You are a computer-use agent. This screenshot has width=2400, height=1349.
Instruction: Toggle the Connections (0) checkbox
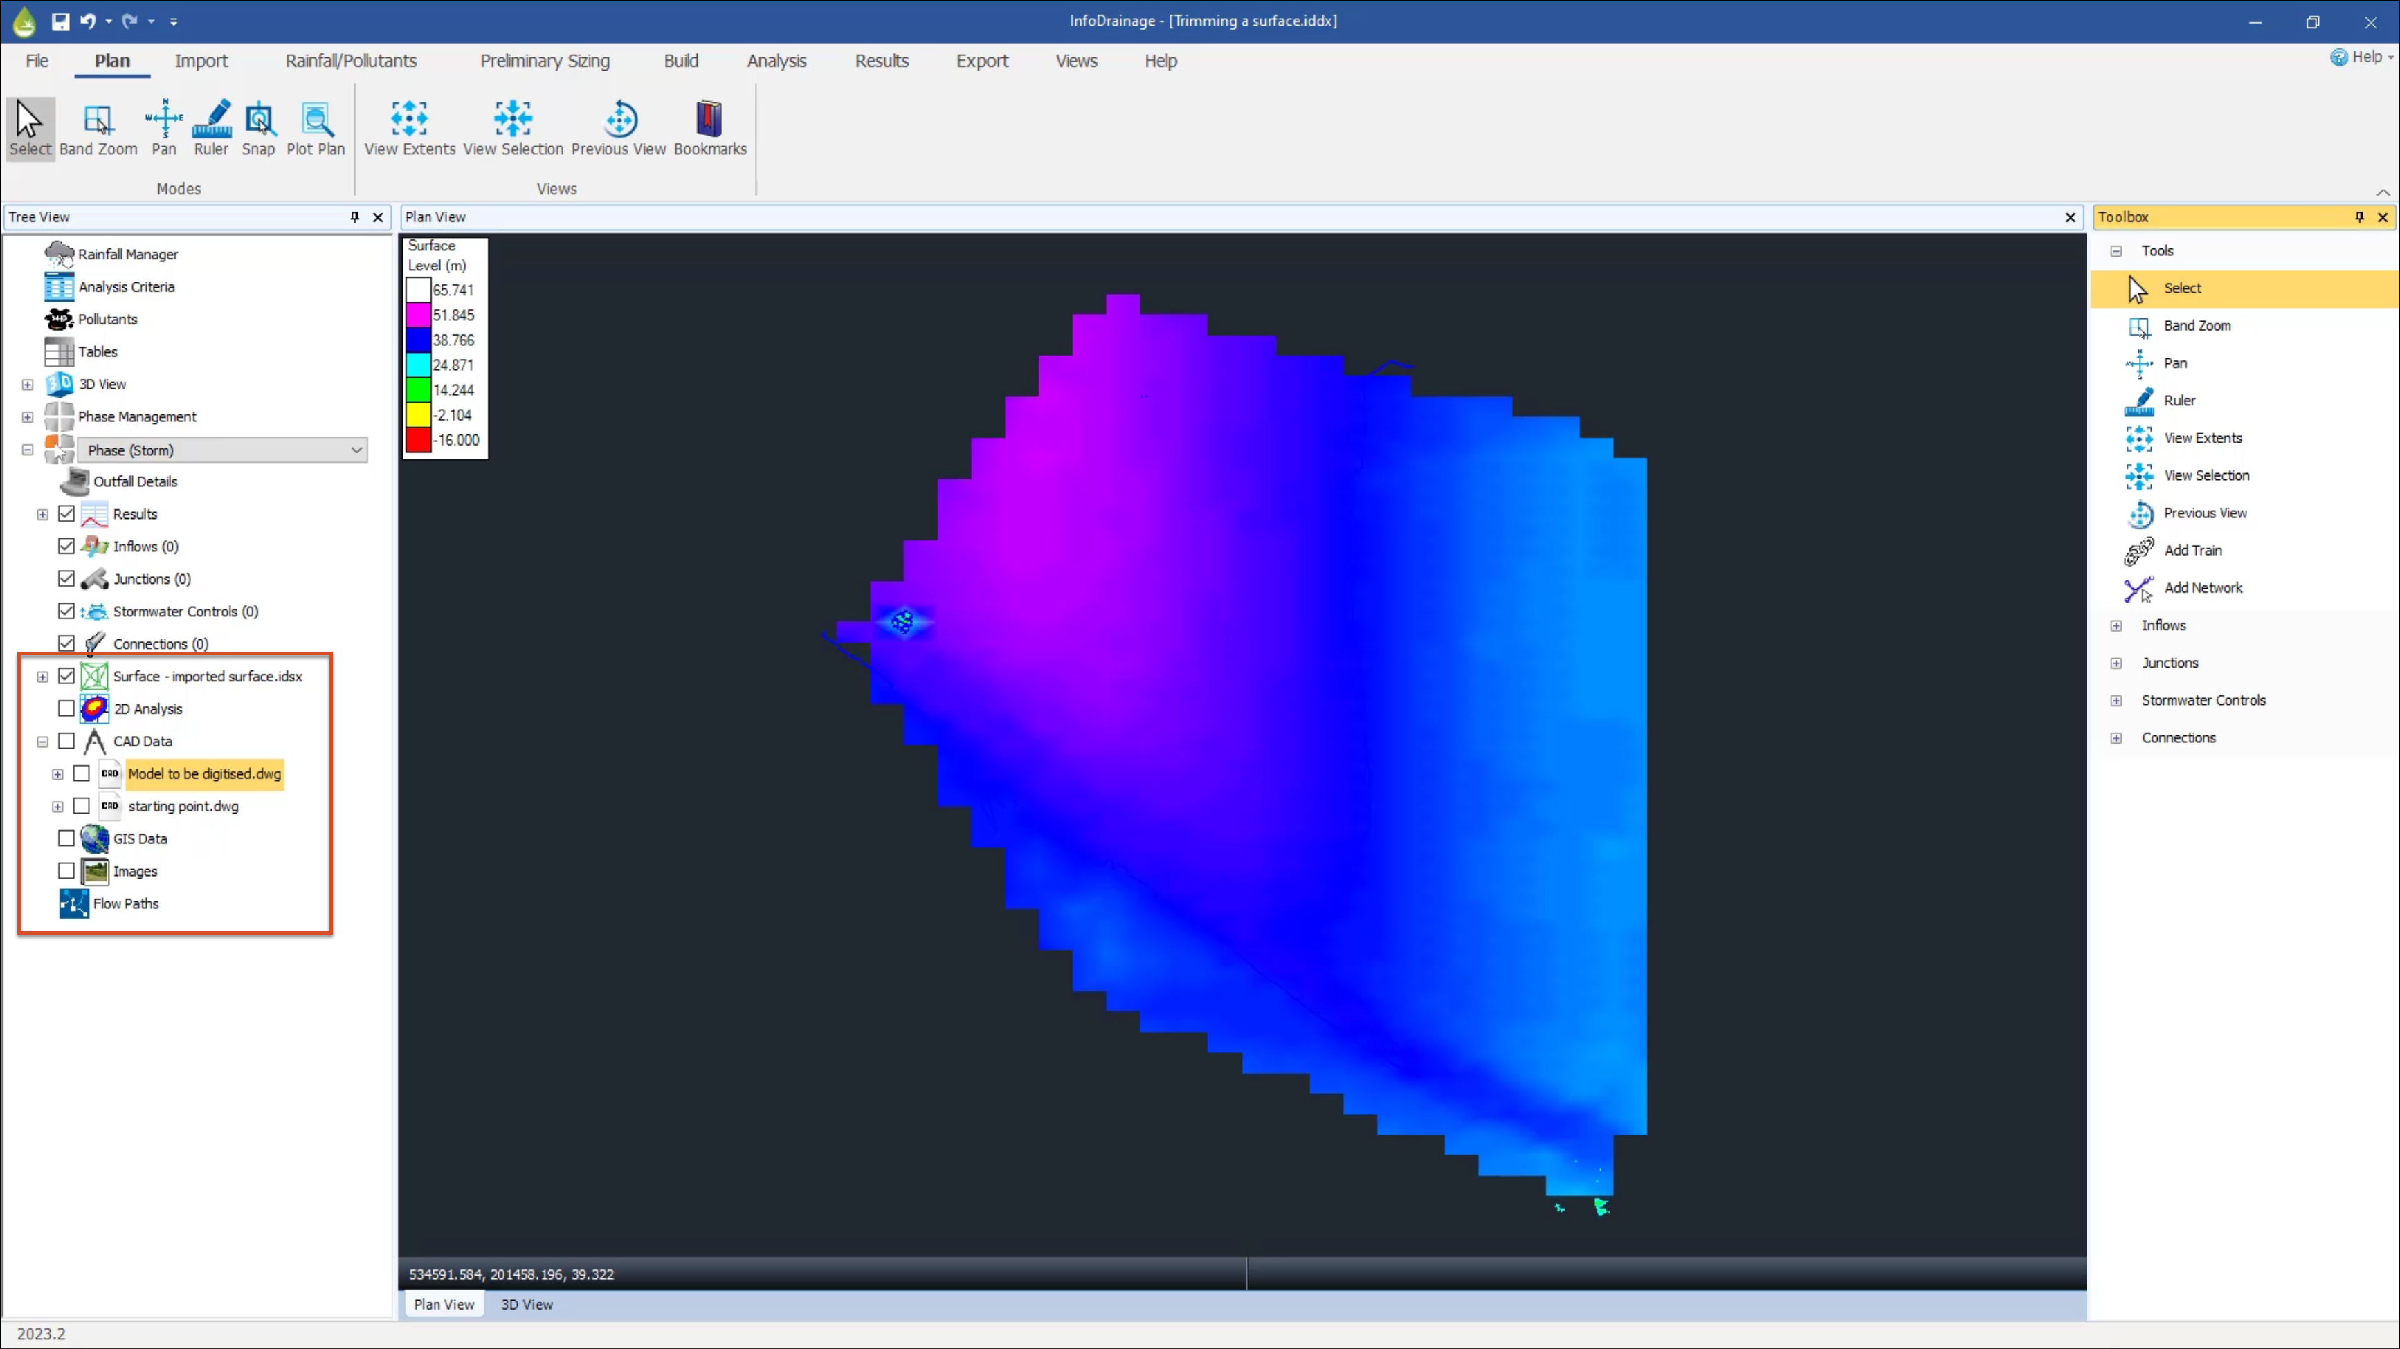coord(66,643)
